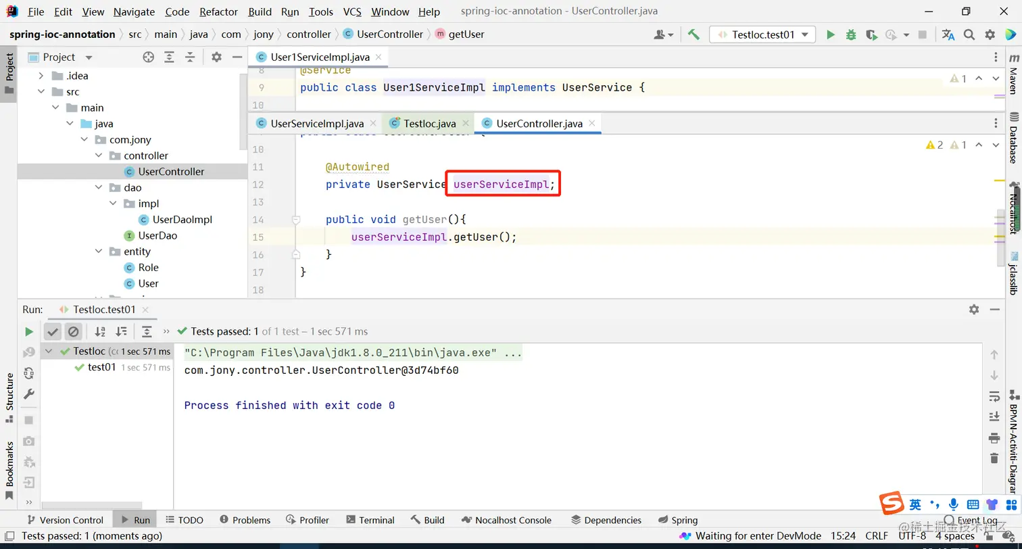The height and width of the screenshot is (549, 1022).
Task: Open the Testloc.test01 run configuration dropdown
Action: tap(762, 34)
